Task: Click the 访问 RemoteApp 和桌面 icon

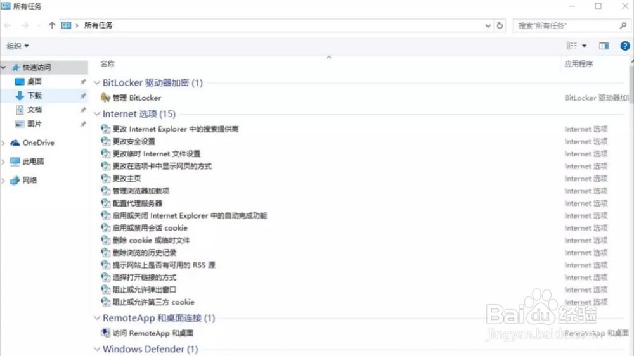Action: 105,333
